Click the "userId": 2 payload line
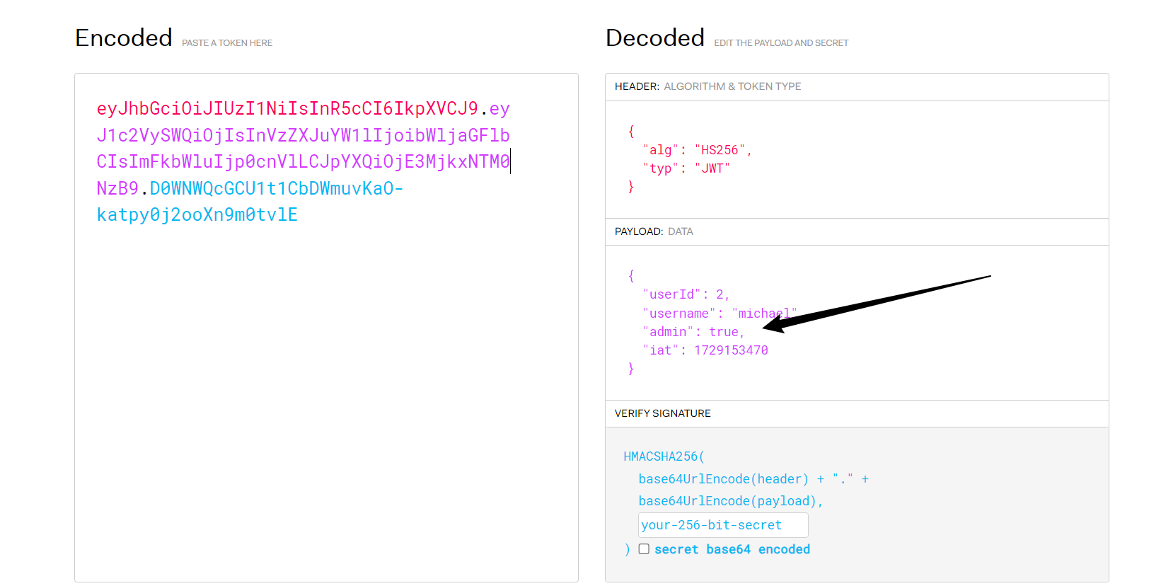 tap(686, 294)
